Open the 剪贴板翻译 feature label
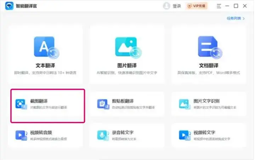255x160 pixels. pyautogui.click(x=123, y=101)
